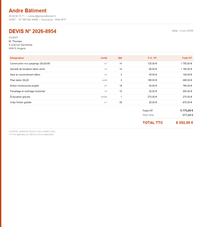
Task: Click the Crépi finition grattée line
Action: (x=101, y=102)
